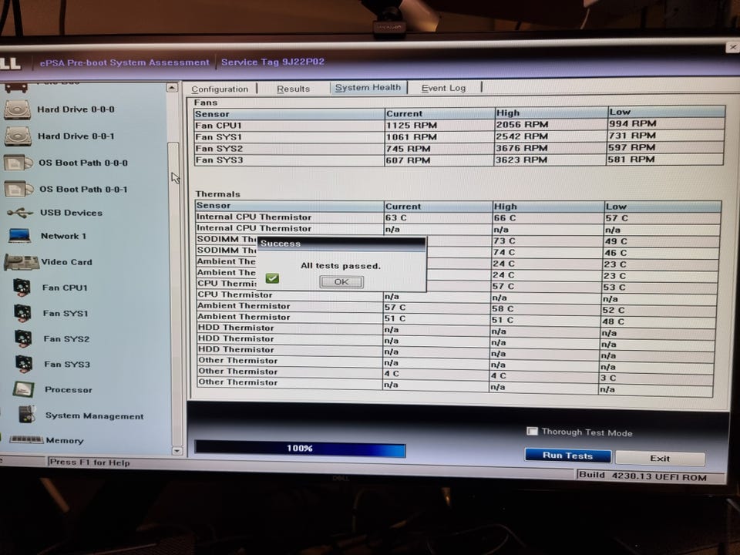Click the Fans table Current column header
The width and height of the screenshot is (740, 555).
[439, 114]
